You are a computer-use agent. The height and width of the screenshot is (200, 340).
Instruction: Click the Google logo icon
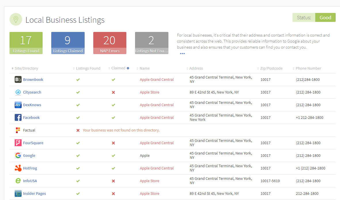(x=18, y=155)
